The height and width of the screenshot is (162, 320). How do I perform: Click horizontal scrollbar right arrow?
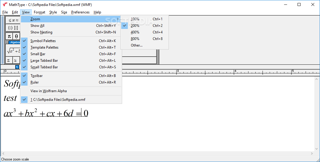tap(312, 153)
